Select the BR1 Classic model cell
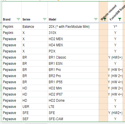 pos(73,57)
